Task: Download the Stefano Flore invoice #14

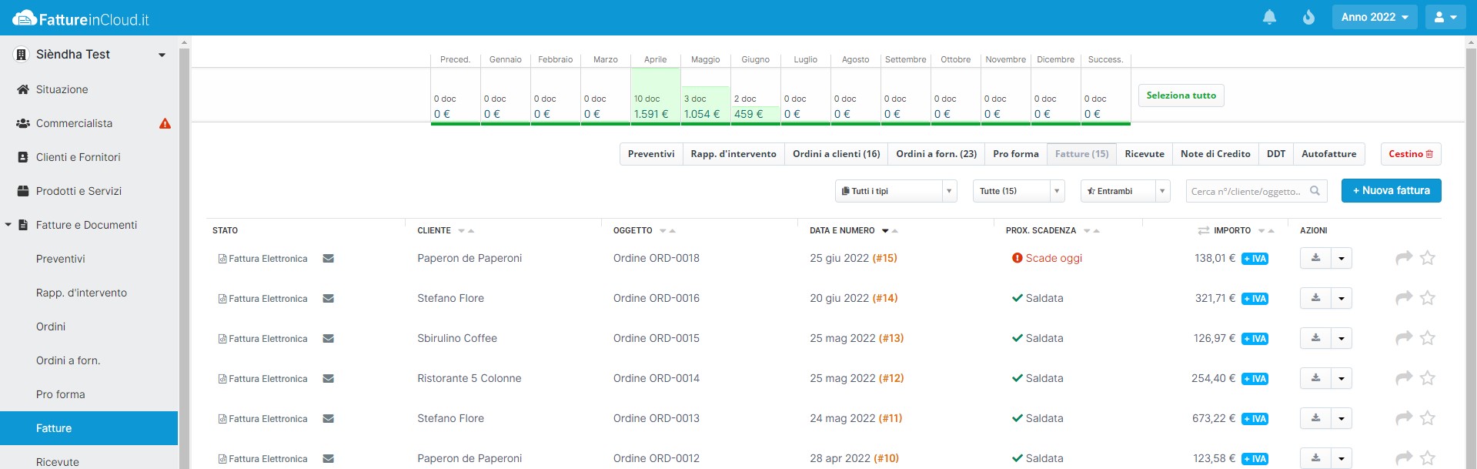Action: click(x=1315, y=298)
